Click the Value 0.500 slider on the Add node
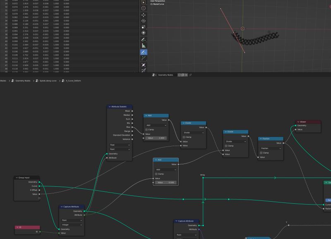The width and height of the screenshot is (331, 239). [x=165, y=182]
